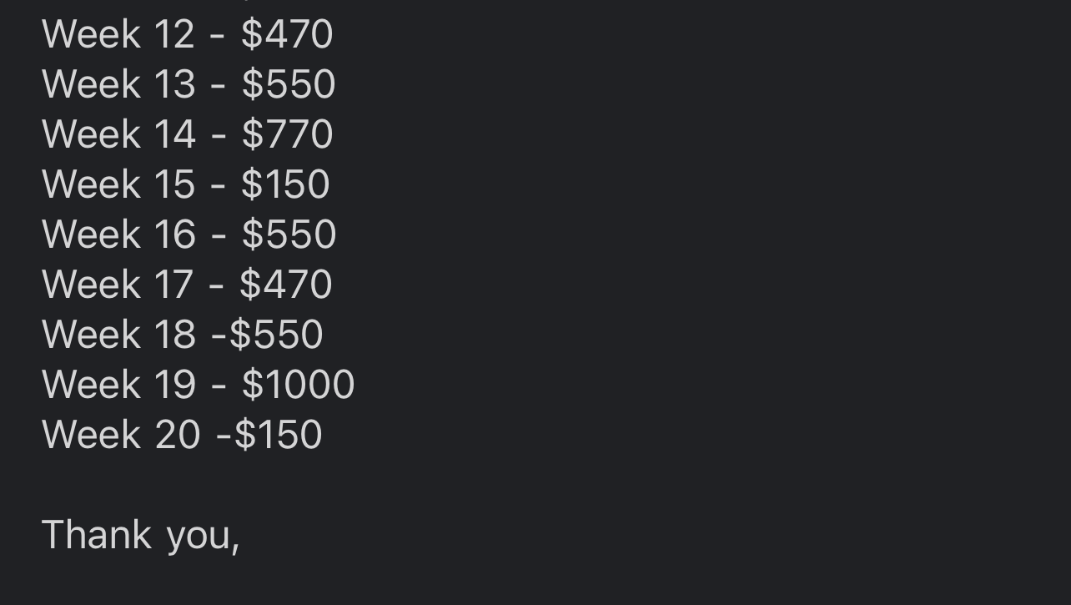The image size is (1071, 605).
Task: Click the $550 amount for Week 16
Action: pyautogui.click(x=289, y=235)
